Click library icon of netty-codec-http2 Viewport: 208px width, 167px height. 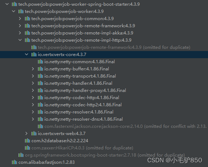pos(40,105)
